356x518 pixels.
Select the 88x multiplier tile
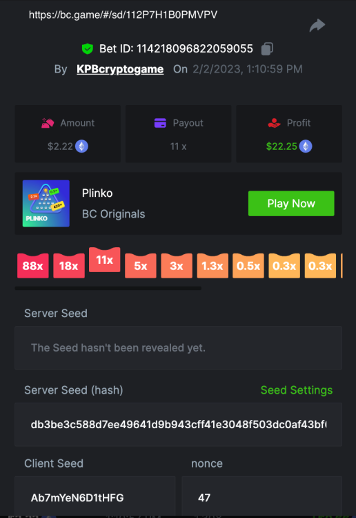[33, 266]
